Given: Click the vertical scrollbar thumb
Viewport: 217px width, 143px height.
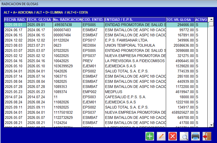Looking at the screenshot, I should pos(211,24).
